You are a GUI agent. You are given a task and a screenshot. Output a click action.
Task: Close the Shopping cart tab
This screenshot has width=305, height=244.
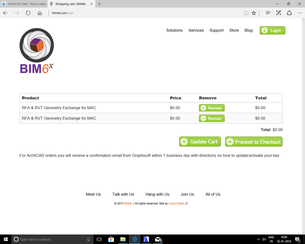point(91,4)
